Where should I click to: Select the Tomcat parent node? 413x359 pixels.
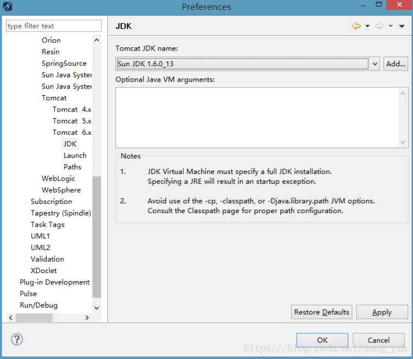coord(54,98)
